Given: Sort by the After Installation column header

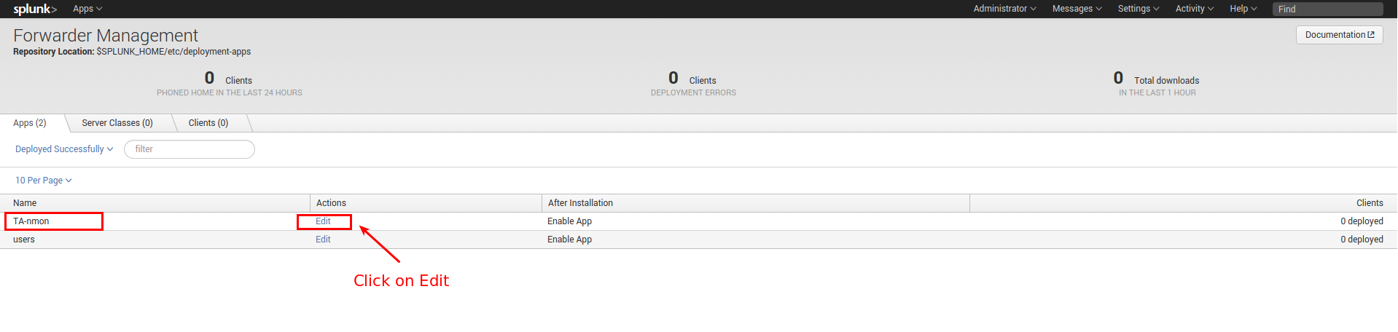Looking at the screenshot, I should [x=580, y=203].
